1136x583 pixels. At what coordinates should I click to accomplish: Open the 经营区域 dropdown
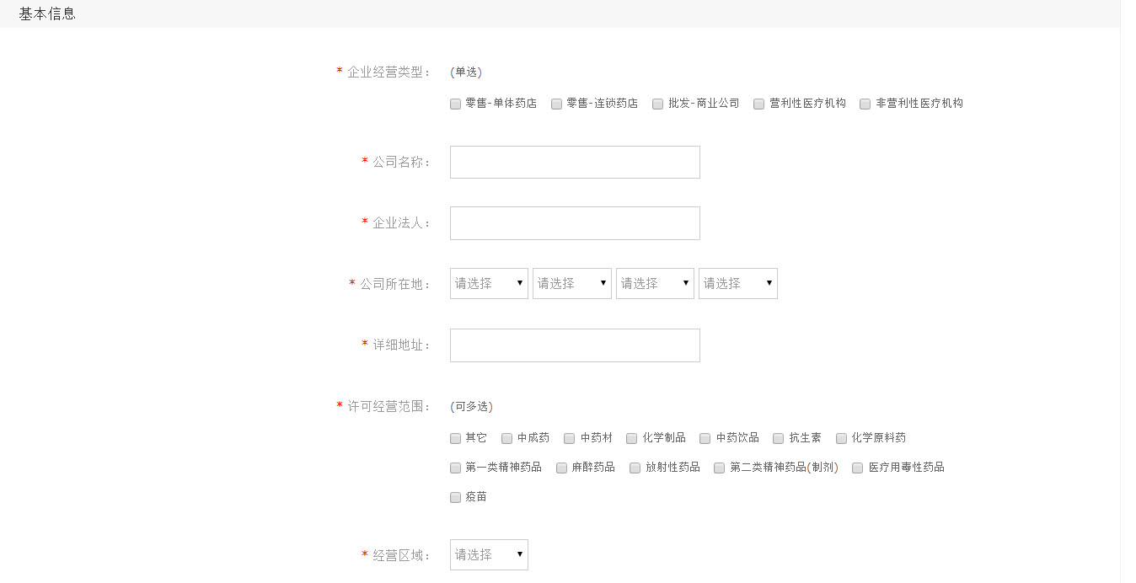point(489,555)
